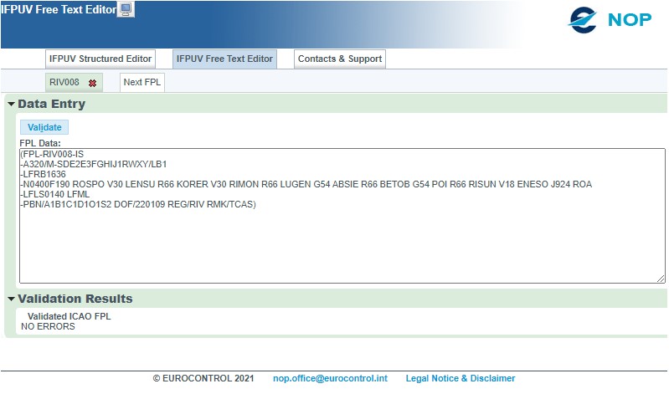Click the Validated ICAO FPL text

point(69,316)
